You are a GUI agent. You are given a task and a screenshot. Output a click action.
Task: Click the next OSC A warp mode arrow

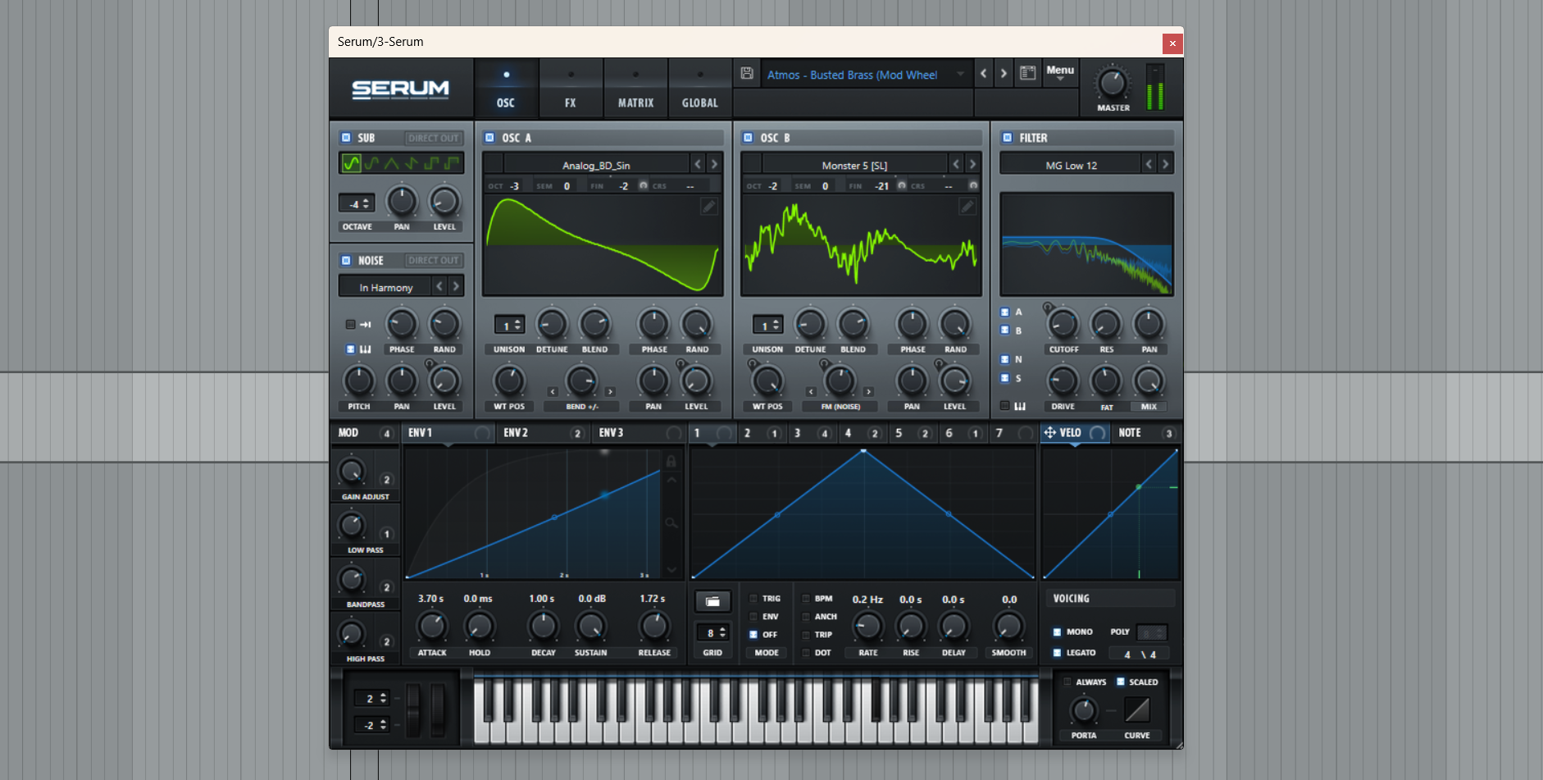click(x=610, y=392)
